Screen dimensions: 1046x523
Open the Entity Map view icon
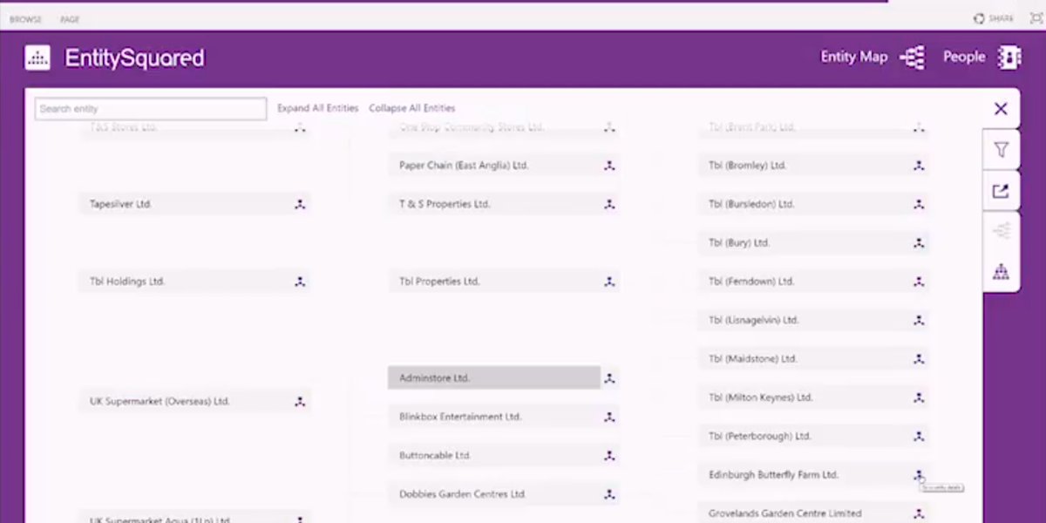[x=912, y=58]
